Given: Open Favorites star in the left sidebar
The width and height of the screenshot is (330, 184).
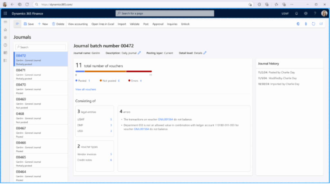Looking at the screenshot, I should (5, 37).
